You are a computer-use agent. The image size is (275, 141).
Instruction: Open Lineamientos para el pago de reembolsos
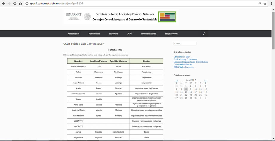pyautogui.click(x=190, y=62)
